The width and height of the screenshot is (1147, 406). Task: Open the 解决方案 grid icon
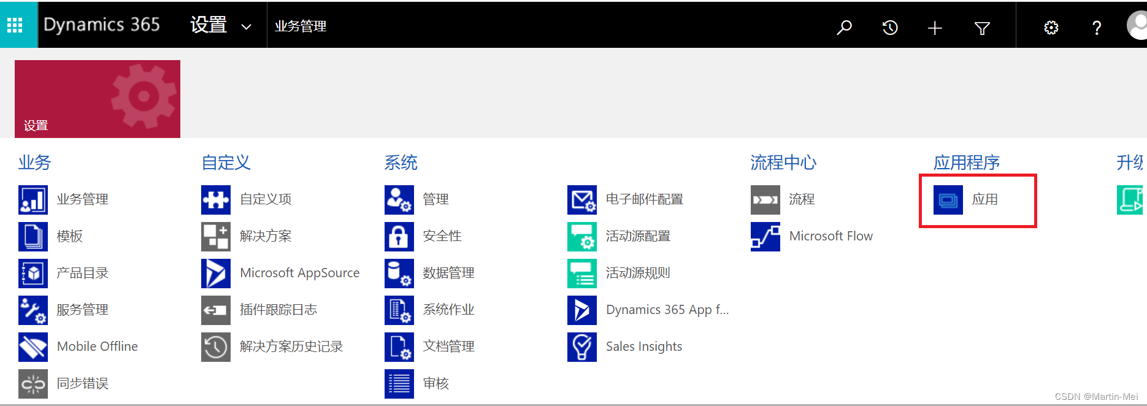coord(216,237)
